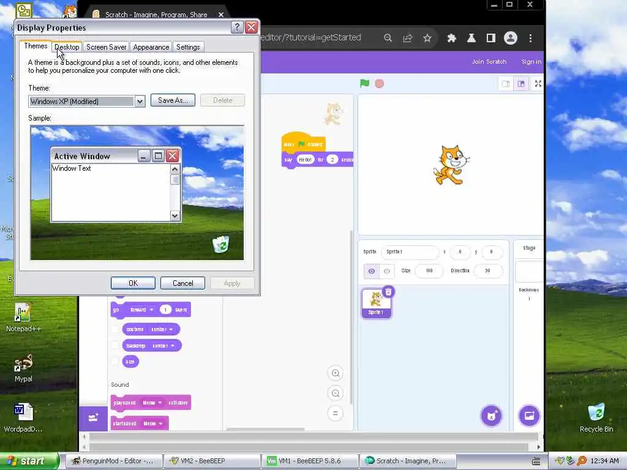
Task: Click the sprite Direction input field
Action: point(488,270)
